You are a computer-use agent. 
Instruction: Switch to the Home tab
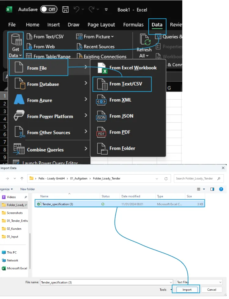(x=33, y=24)
